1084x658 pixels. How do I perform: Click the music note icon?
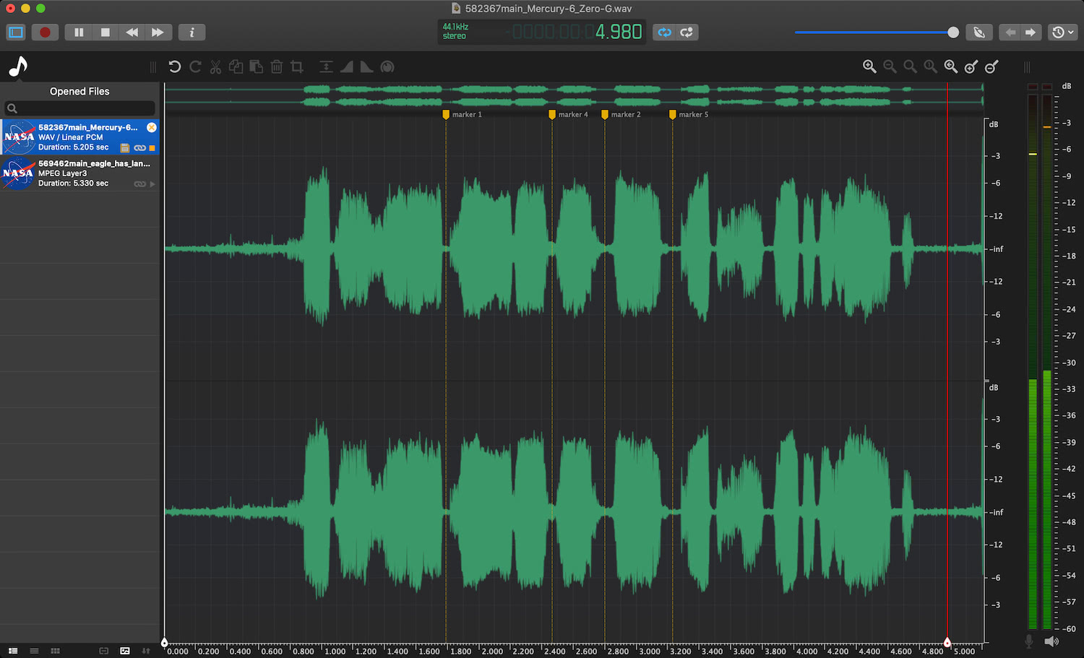[x=18, y=66]
